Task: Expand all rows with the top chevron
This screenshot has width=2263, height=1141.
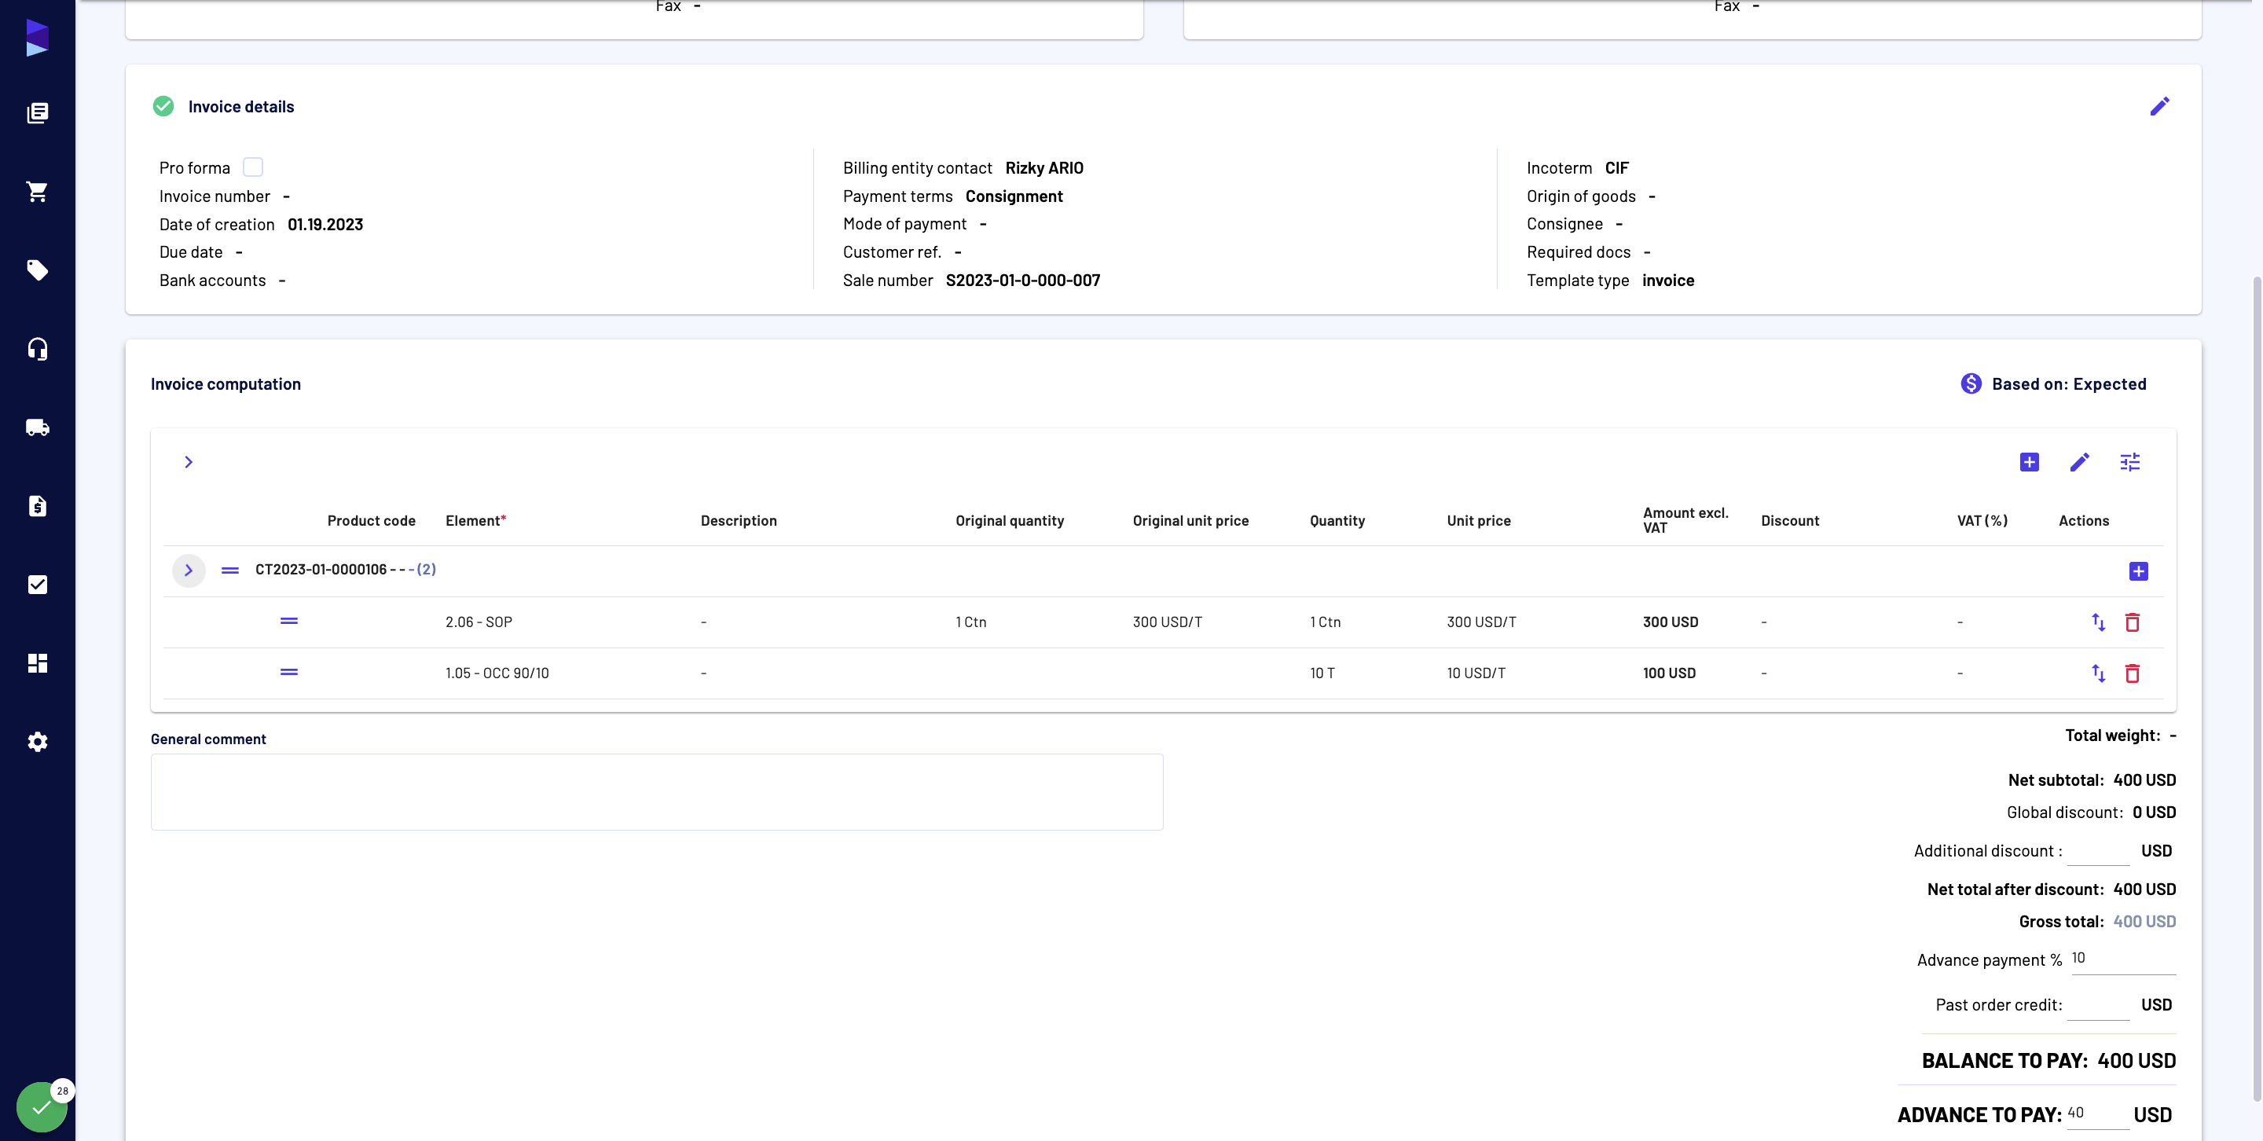Action: click(x=188, y=462)
